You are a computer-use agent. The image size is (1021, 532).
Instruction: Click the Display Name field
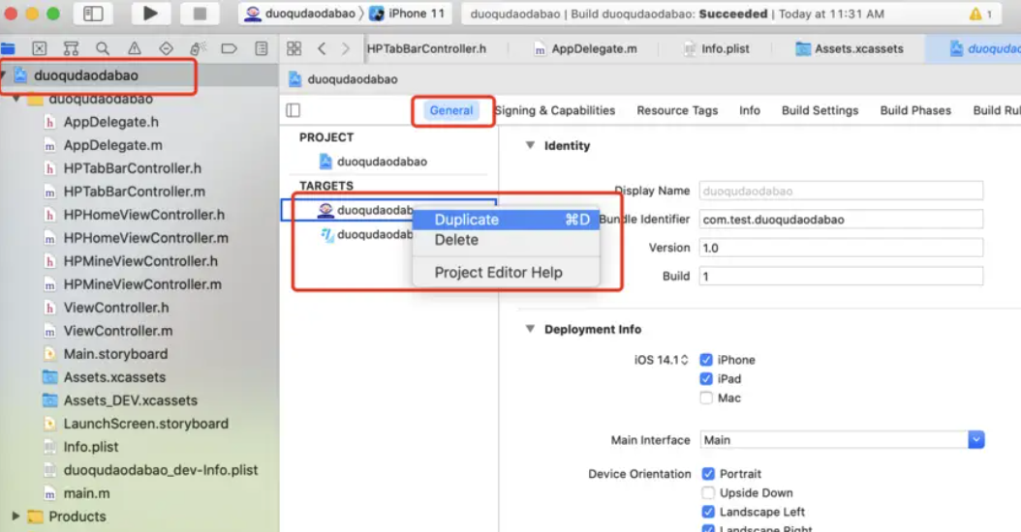click(841, 192)
